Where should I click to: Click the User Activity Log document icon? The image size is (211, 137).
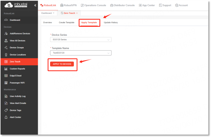tap(6, 96)
